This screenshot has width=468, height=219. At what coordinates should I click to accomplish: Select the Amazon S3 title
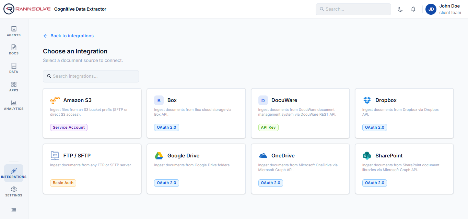click(x=78, y=100)
